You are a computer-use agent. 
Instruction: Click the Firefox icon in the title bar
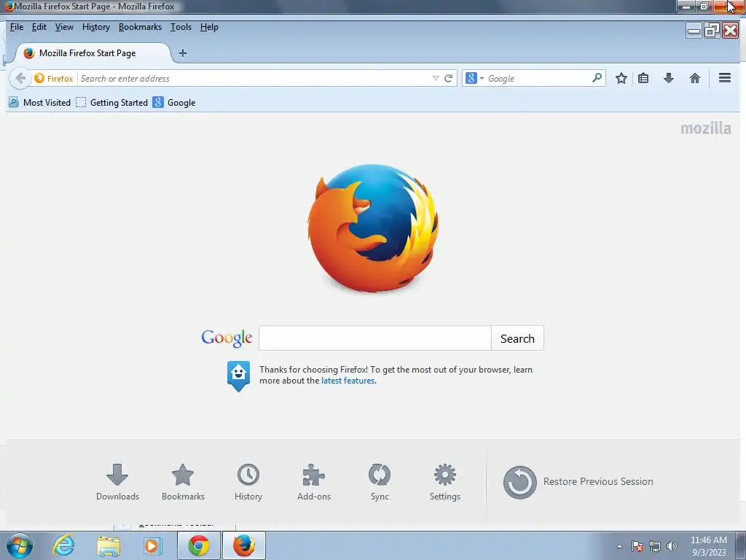(9, 7)
